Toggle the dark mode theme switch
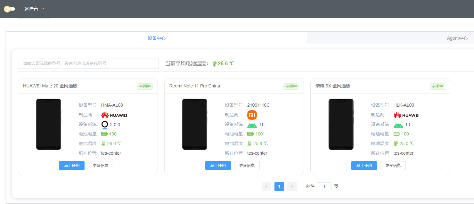 click(x=10, y=9)
